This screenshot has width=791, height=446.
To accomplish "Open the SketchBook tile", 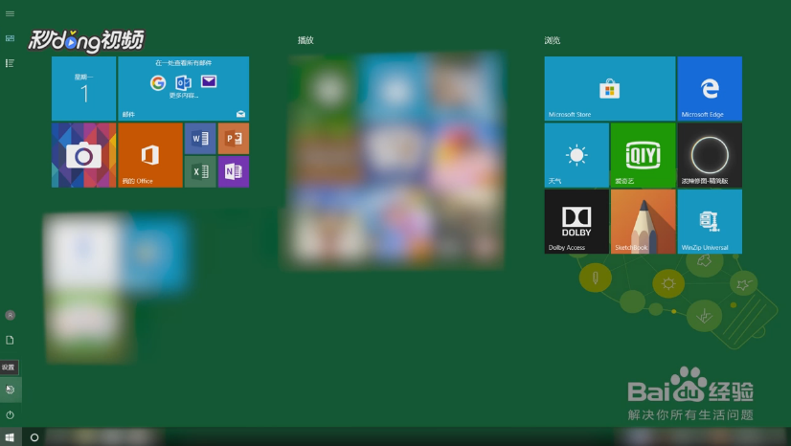I will [x=644, y=222].
